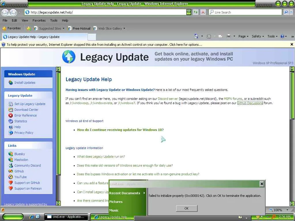Expand the search provider dropdown arrow
Image resolution: width=295 pixels, height=221 pixels.
pyautogui.click(x=291, y=12)
